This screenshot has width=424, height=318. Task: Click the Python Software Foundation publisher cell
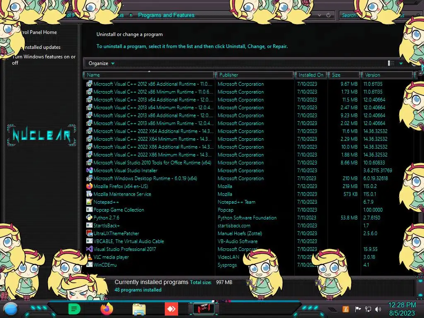tap(247, 218)
